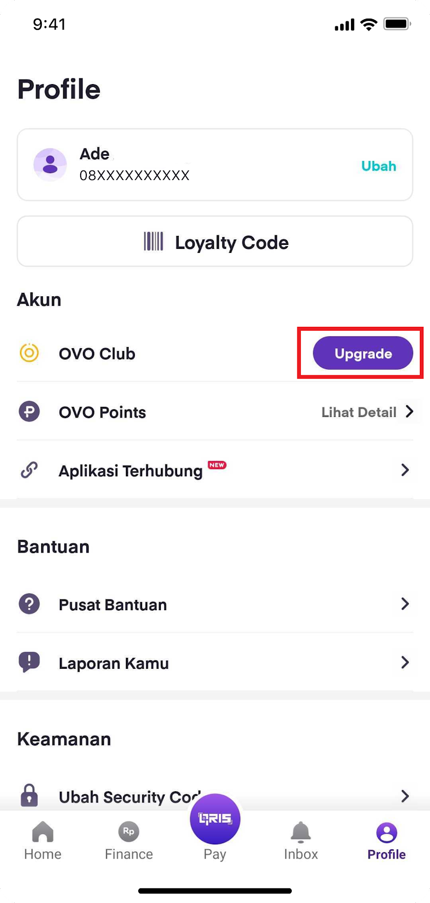The image size is (430, 903).
Task: Open the Loyalty Code button
Action: [x=215, y=241]
